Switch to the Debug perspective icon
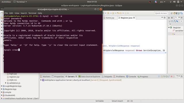184x103 pixels. pos(177,13)
